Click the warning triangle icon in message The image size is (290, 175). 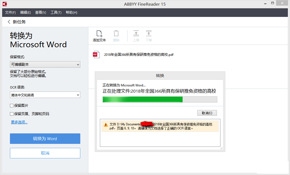(106, 125)
